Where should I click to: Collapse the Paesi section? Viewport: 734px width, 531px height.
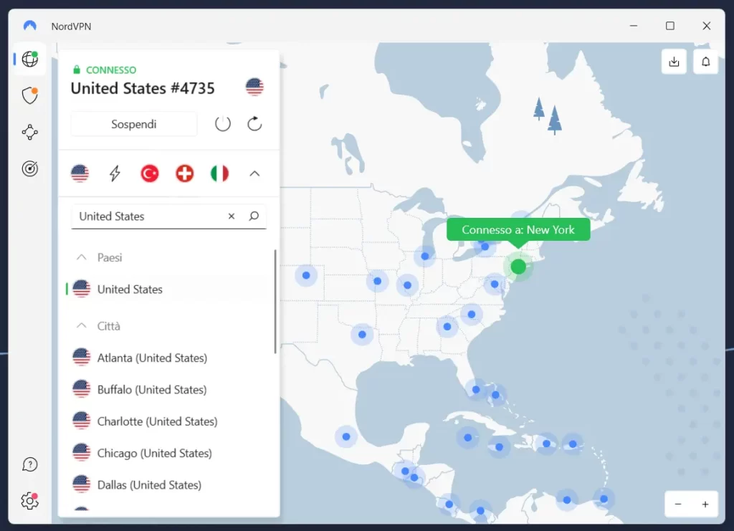[x=82, y=257]
